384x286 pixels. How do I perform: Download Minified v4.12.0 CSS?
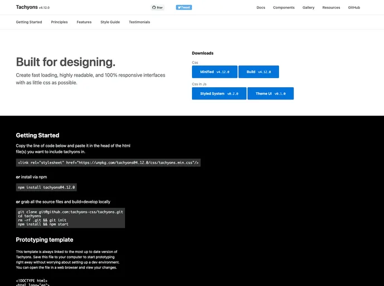214,72
